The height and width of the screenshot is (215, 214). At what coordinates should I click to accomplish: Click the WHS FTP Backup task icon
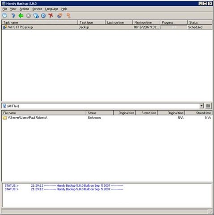[x=5, y=27]
